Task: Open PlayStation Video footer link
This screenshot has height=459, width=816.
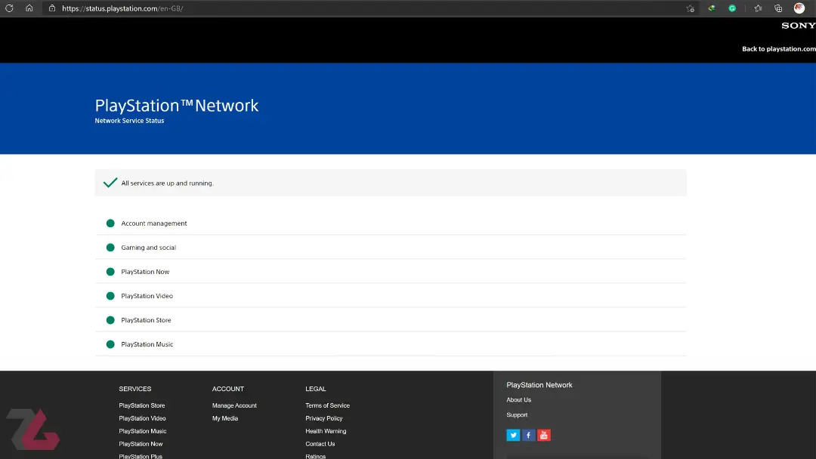Action: click(x=142, y=418)
